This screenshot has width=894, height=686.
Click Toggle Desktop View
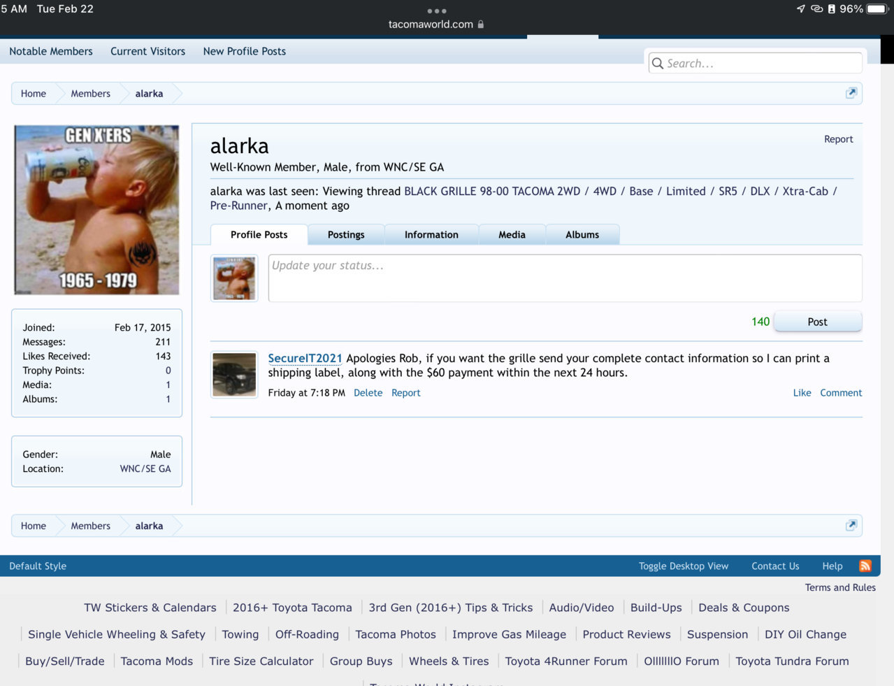coord(684,566)
